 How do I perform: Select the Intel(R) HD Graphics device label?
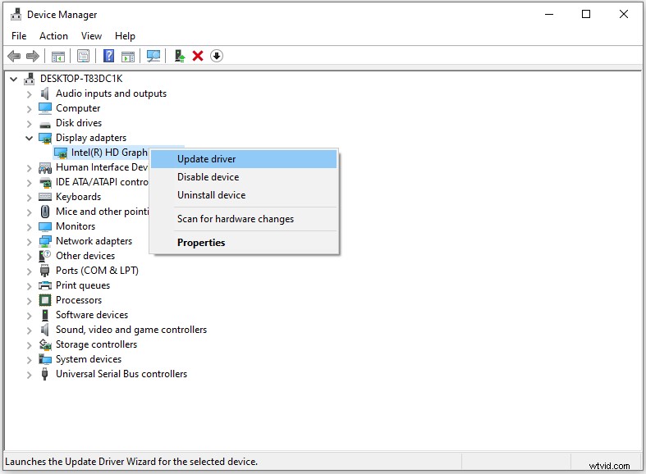pyautogui.click(x=109, y=153)
